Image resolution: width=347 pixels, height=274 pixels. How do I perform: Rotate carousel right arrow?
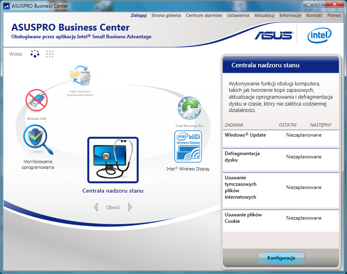130,207
